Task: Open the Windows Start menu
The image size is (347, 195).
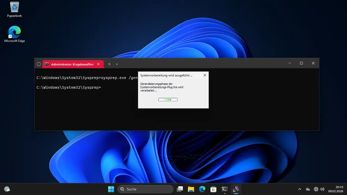Action: pos(111,189)
